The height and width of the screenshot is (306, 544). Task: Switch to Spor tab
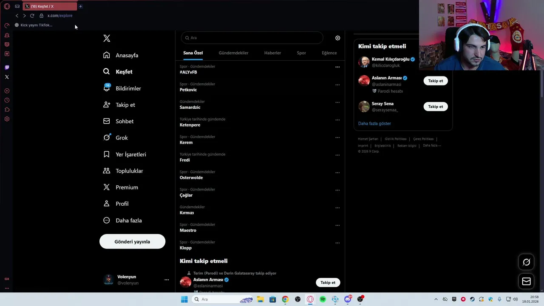[301, 53]
